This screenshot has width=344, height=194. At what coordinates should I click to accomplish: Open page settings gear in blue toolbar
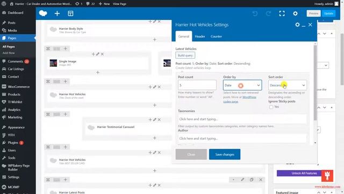[295, 13]
